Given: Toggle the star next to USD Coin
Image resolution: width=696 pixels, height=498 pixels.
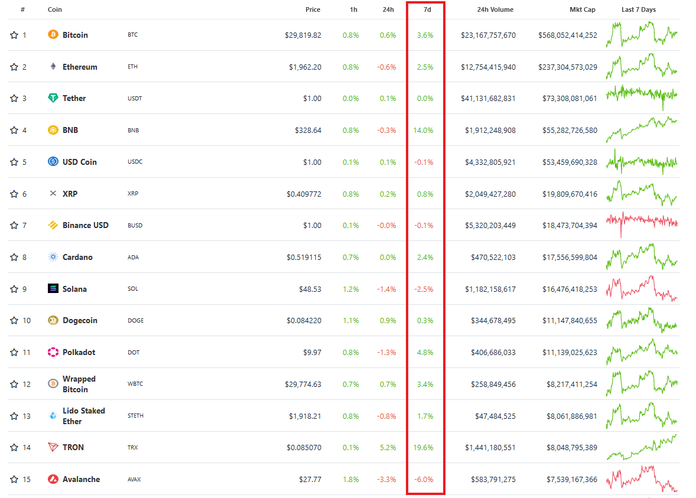Looking at the screenshot, I should coord(14,162).
